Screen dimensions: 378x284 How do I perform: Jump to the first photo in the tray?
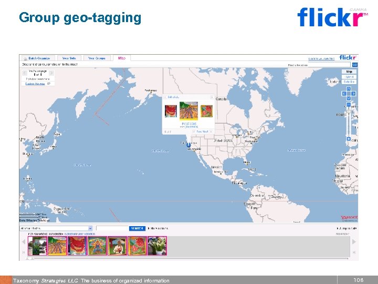(24, 252)
